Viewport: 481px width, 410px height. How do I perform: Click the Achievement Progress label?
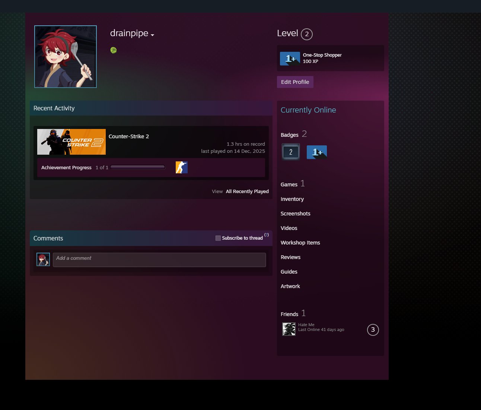(66, 168)
